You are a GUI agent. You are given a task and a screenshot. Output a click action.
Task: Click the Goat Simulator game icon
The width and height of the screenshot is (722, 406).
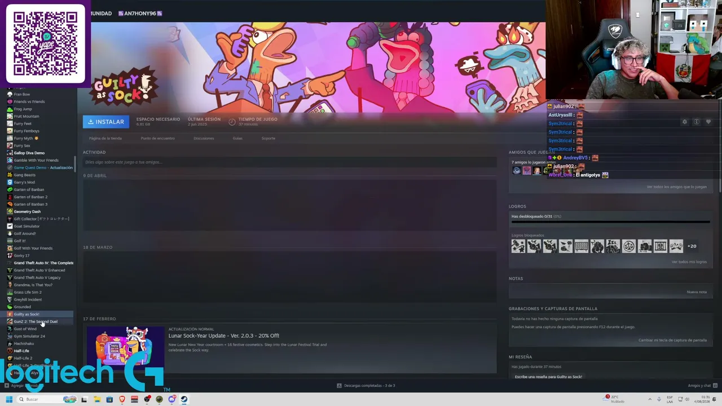[10, 226]
